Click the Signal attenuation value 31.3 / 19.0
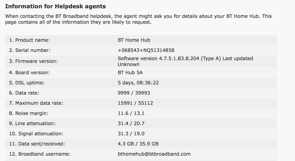295x161 pixels. (131, 134)
